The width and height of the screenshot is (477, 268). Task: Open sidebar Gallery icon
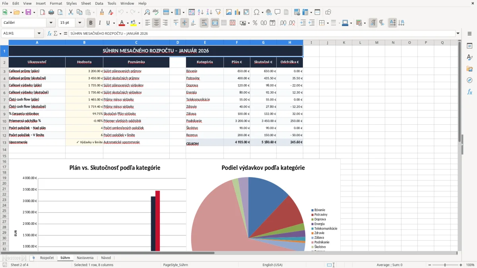(x=469, y=69)
